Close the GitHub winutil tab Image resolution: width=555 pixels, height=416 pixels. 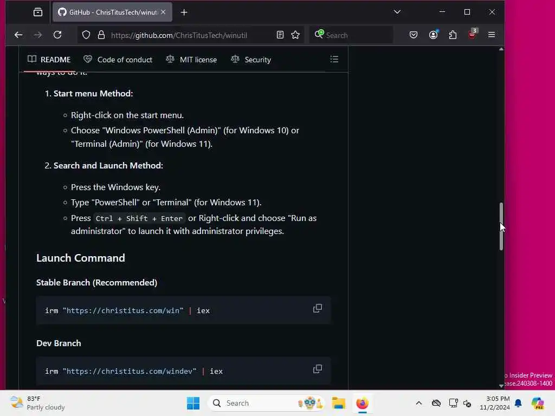pyautogui.click(x=163, y=12)
